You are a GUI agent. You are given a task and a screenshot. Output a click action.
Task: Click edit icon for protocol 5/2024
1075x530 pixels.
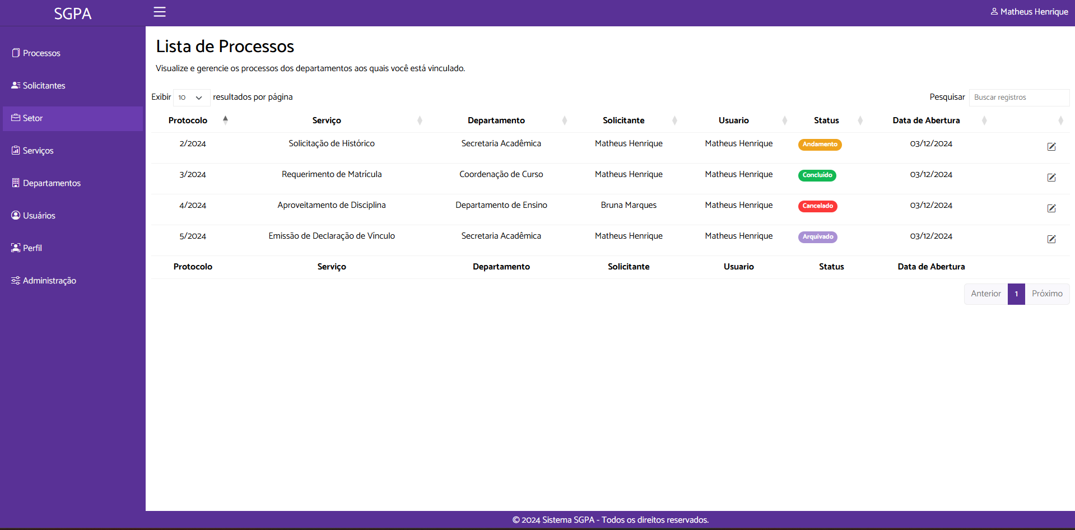[x=1051, y=239]
